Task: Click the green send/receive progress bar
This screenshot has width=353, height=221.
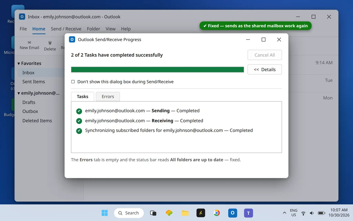Action: 157,69
